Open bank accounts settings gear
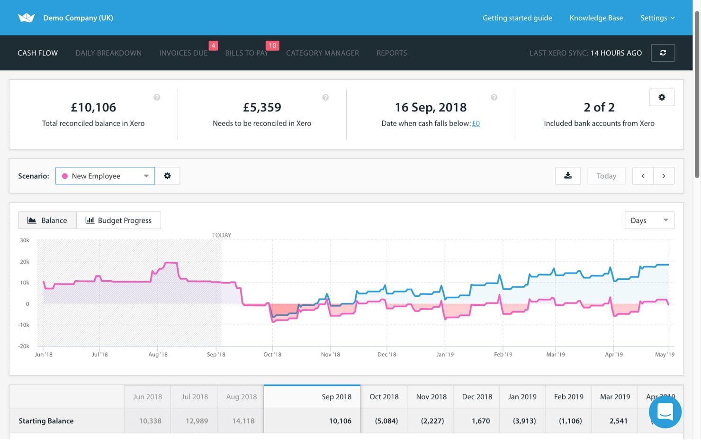 pyautogui.click(x=662, y=97)
